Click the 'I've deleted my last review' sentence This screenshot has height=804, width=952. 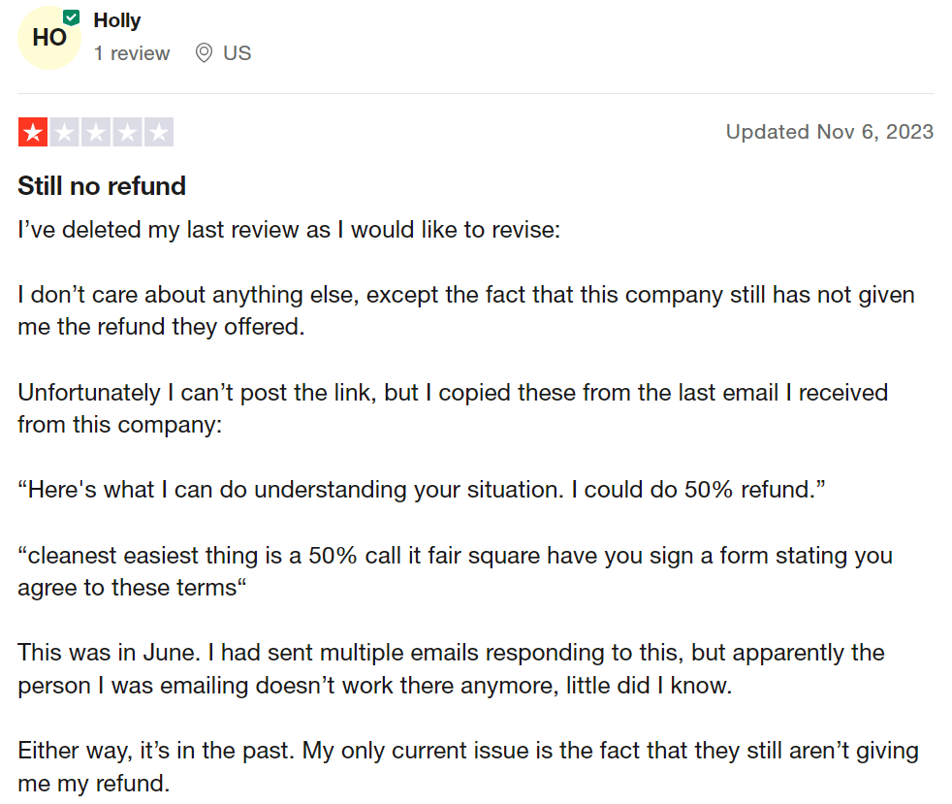coord(289,231)
